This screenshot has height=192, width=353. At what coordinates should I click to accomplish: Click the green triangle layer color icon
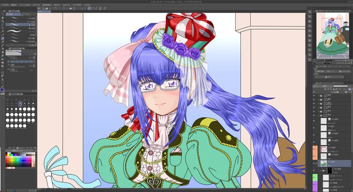(326, 77)
